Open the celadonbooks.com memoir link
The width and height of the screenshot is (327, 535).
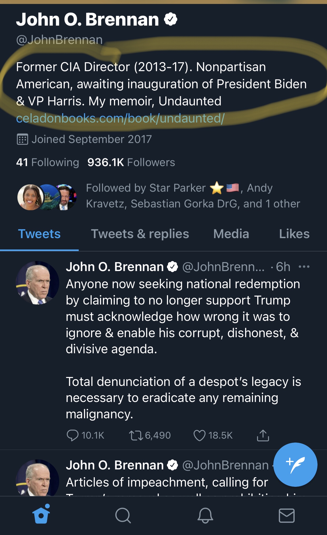120,118
